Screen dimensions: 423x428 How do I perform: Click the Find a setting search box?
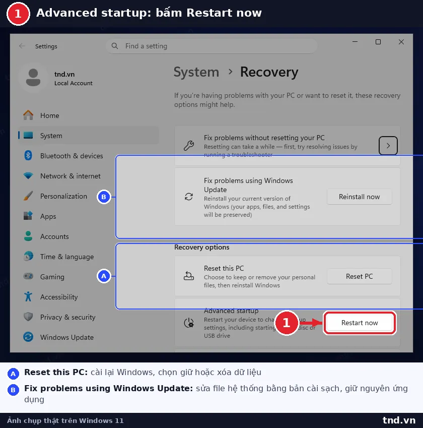pyautogui.click(x=211, y=46)
